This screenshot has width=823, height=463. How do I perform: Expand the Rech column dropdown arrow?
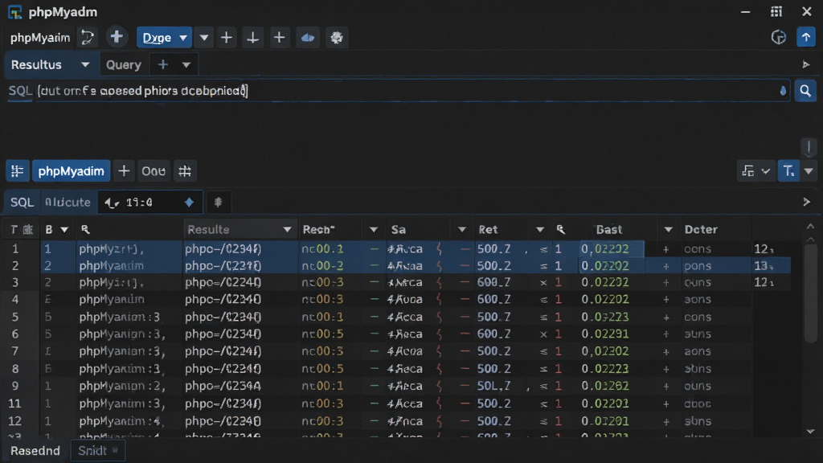(374, 229)
